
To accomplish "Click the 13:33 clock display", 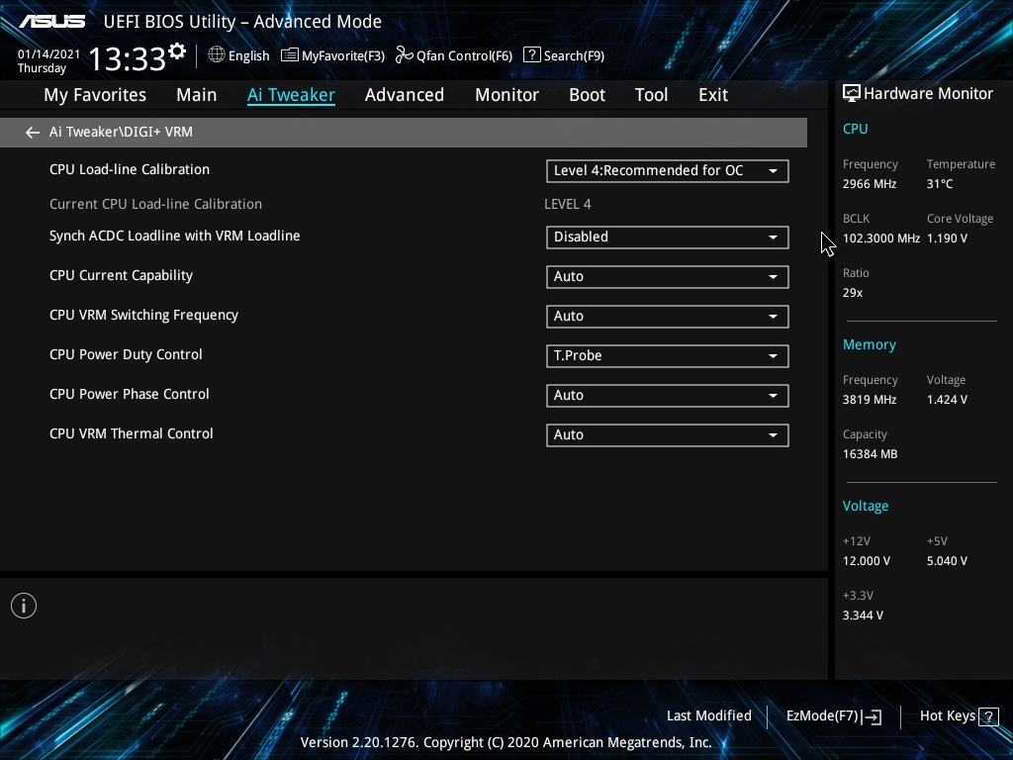I will point(128,59).
